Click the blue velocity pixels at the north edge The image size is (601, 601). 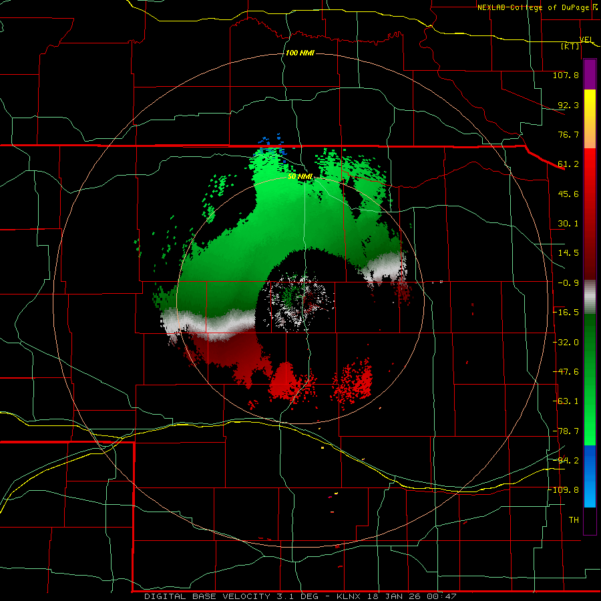click(271, 148)
